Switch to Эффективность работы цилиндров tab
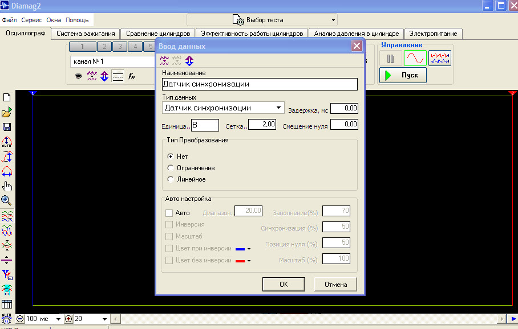Screen dimensions: 518x329 252,34
